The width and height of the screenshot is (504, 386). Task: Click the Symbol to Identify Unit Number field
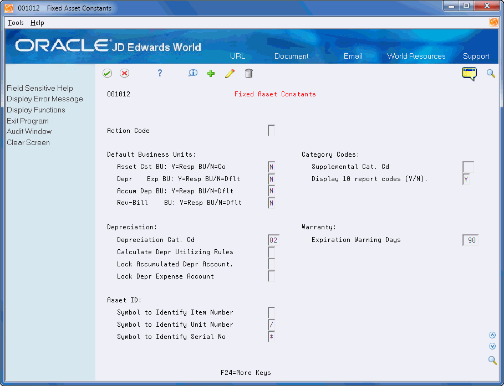pos(271,325)
